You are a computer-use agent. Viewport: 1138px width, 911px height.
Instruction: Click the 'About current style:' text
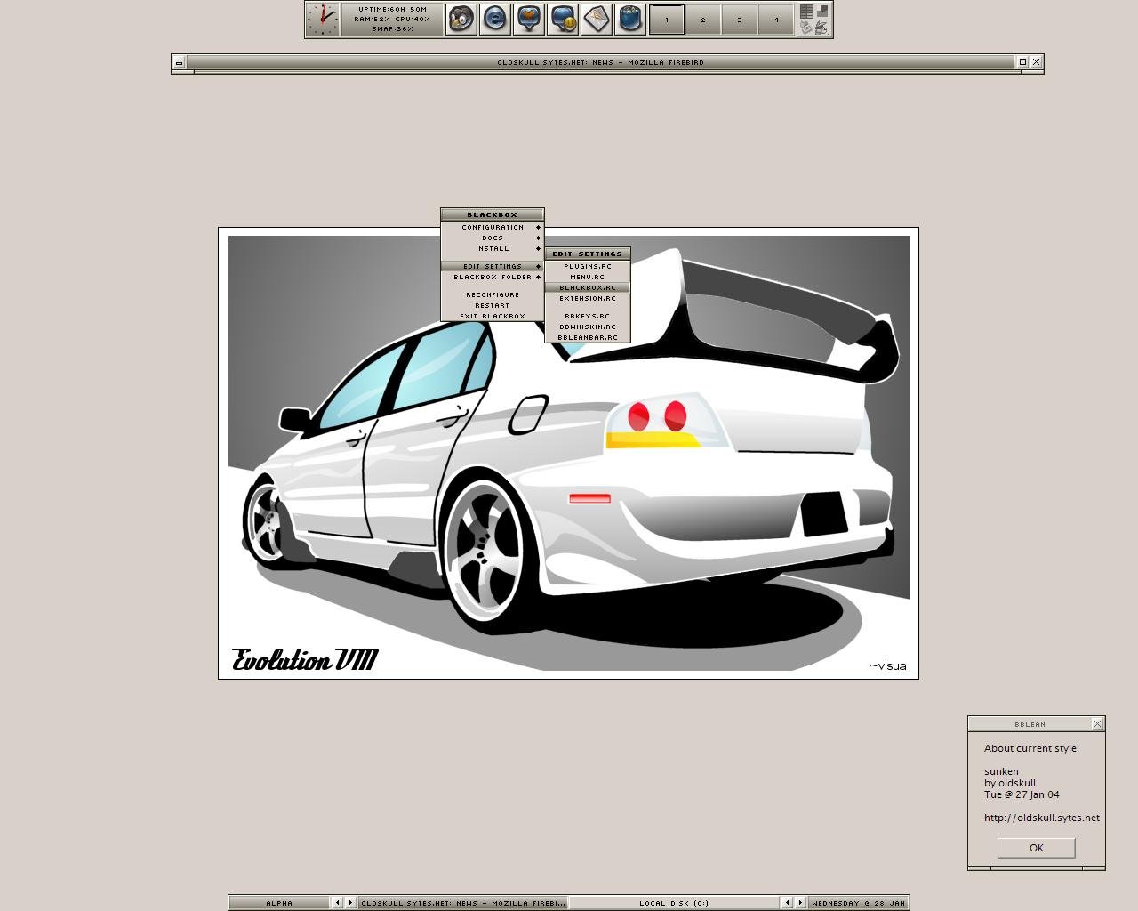1031,748
